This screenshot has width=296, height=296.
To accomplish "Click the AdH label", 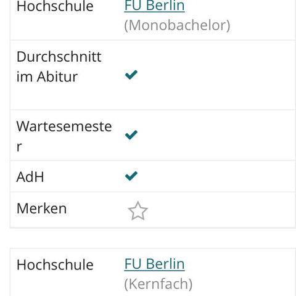I will pos(30,177).
